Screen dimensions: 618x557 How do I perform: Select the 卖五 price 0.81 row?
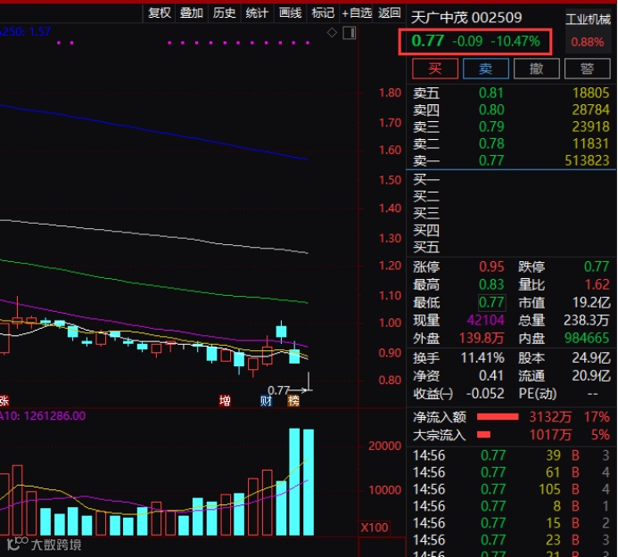click(511, 93)
